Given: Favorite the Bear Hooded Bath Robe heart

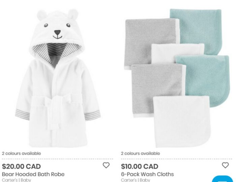Looking at the screenshot, I should click(x=106, y=165).
